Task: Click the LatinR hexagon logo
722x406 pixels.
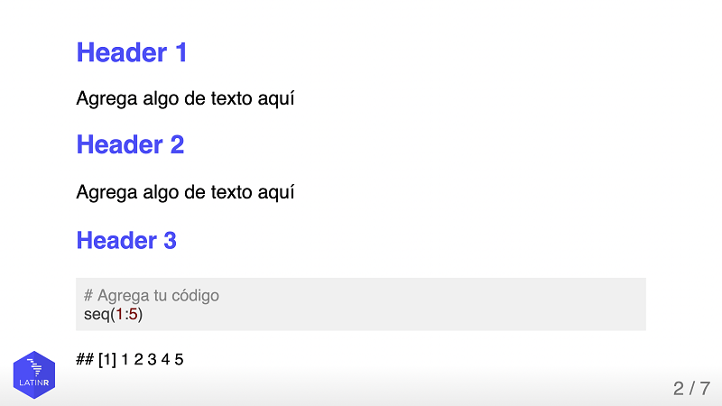Action: coord(34,369)
